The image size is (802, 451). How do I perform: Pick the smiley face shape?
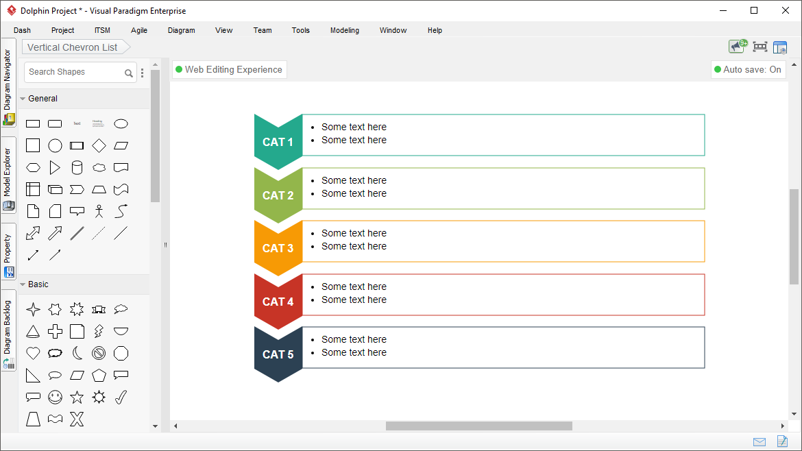pyautogui.click(x=55, y=398)
